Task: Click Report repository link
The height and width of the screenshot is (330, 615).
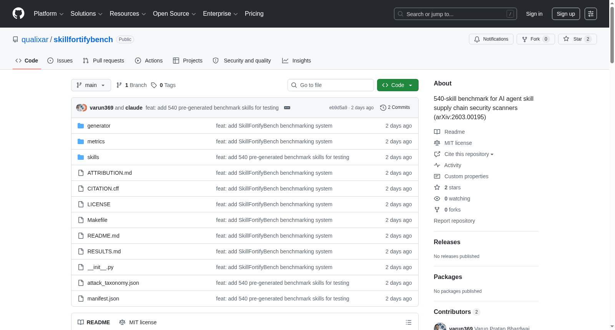Action: coord(454,221)
